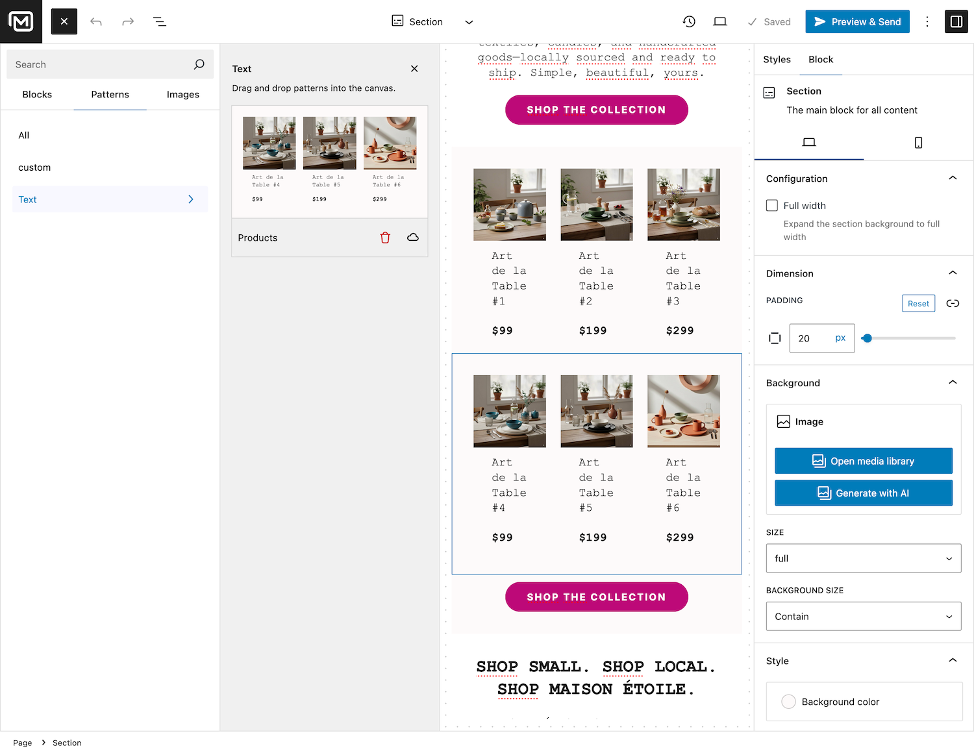
Task: Open the Background Size Contain dropdown
Action: click(863, 617)
